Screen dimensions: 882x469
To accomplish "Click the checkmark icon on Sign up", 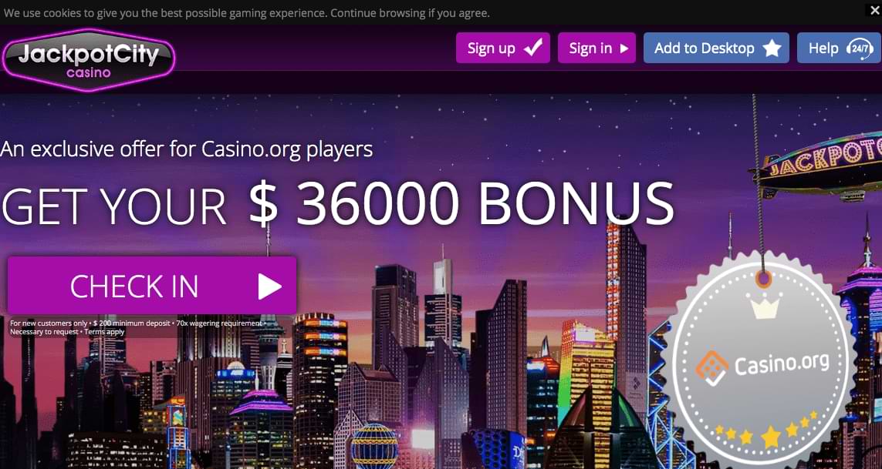I will [533, 48].
